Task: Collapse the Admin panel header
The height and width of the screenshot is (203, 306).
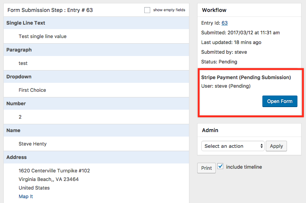Action: (249, 130)
